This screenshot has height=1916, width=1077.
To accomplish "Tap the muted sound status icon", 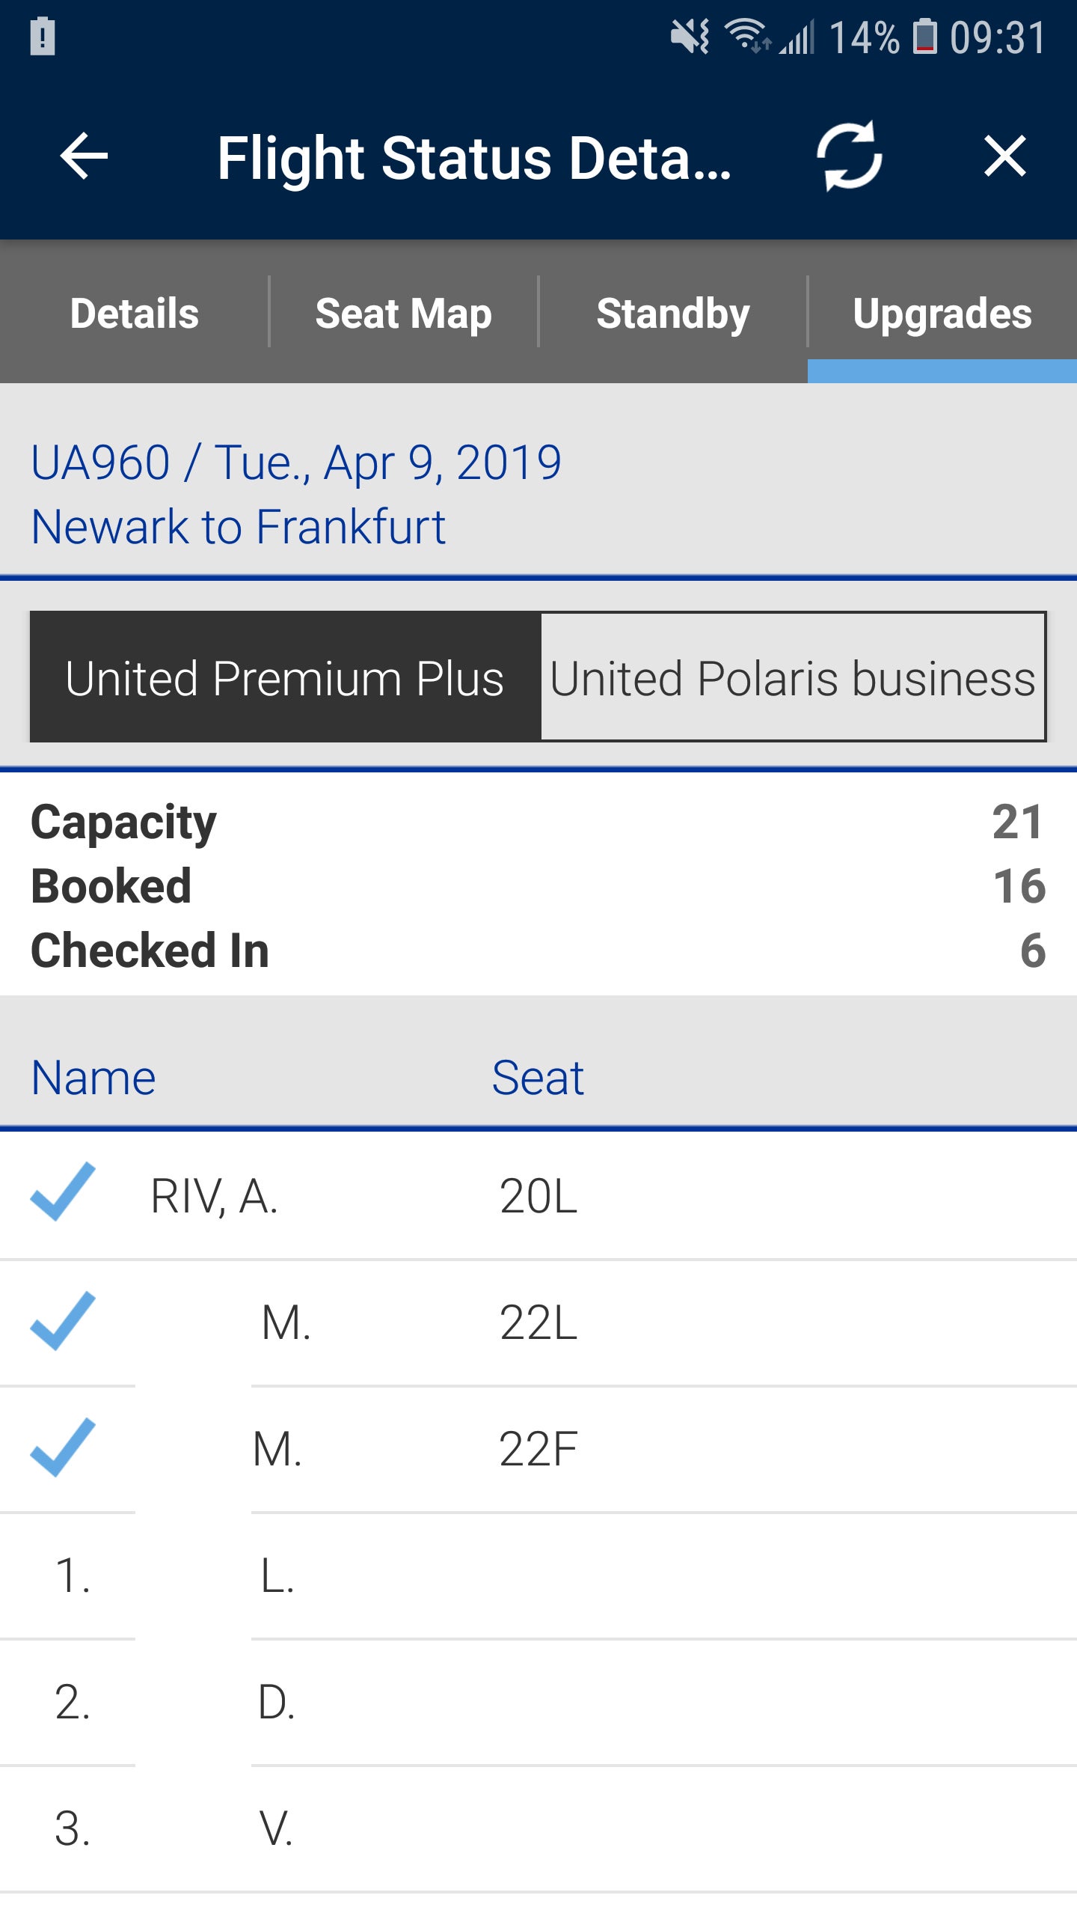I will click(690, 36).
